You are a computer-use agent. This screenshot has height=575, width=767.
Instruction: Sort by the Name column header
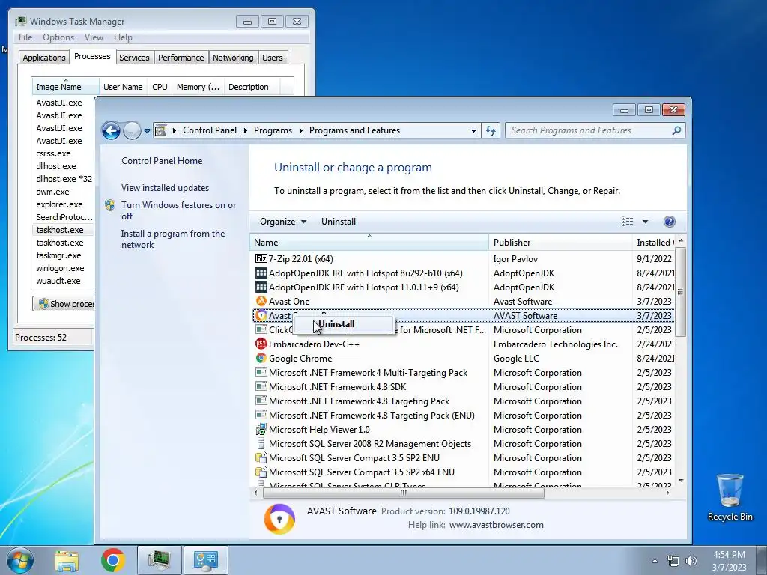369,242
